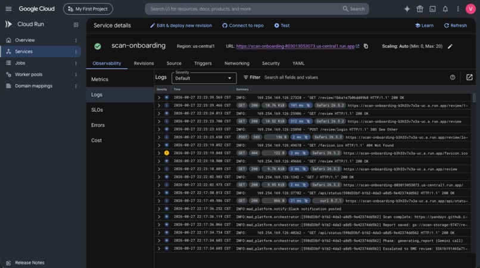Screen dimensions: 480x268
Task: Open the Security tab
Action: coord(270,63)
